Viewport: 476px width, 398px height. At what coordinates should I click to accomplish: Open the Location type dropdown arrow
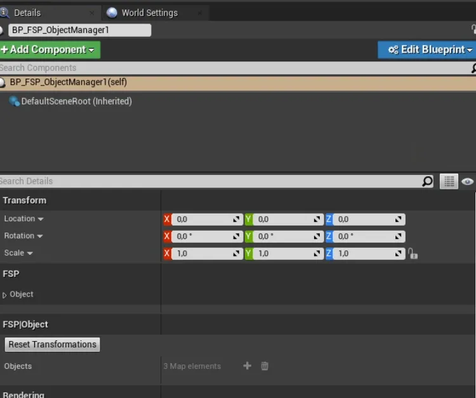(x=41, y=219)
